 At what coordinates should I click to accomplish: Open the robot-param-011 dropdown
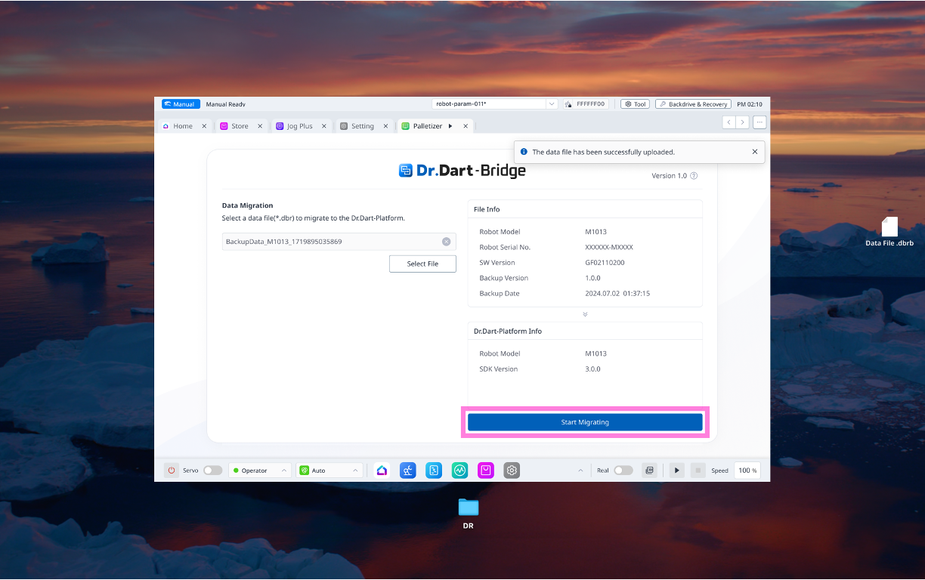[x=494, y=104]
